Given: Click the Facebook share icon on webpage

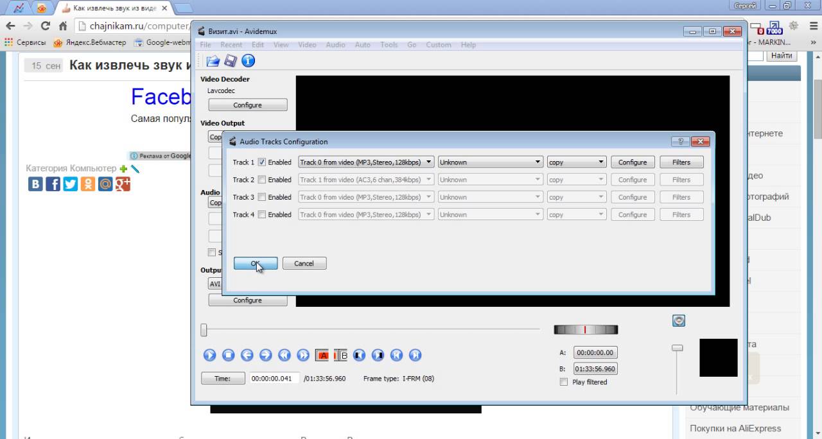Looking at the screenshot, I should click(53, 184).
